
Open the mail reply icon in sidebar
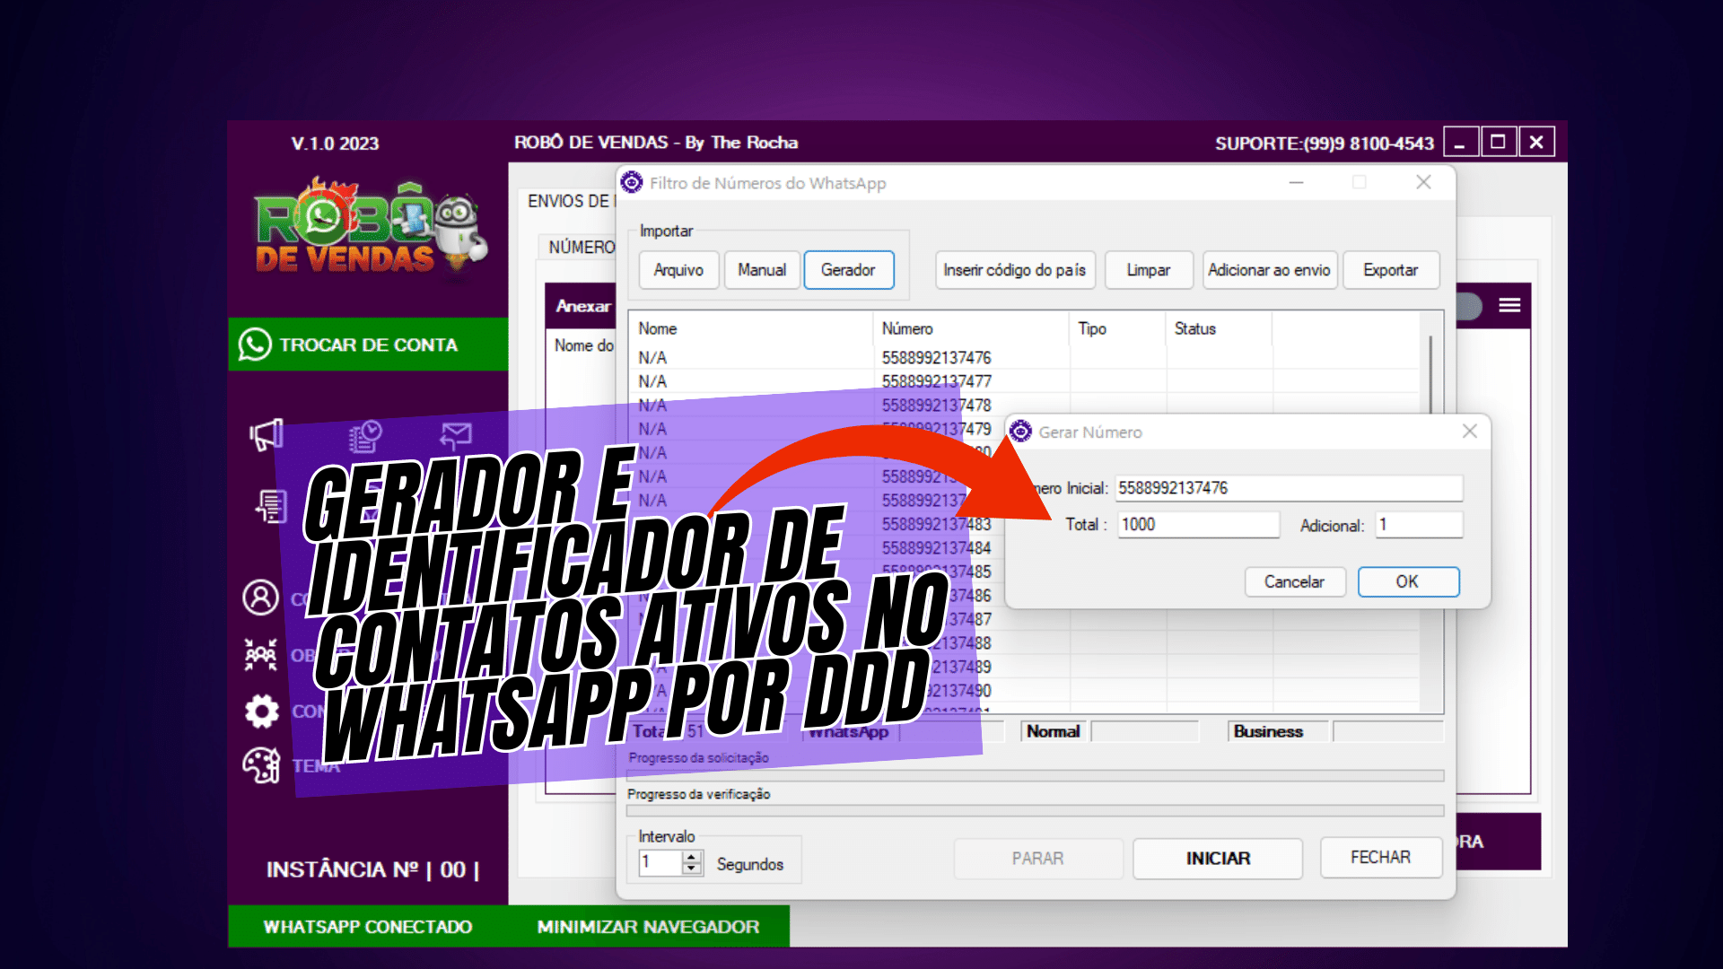(x=456, y=436)
